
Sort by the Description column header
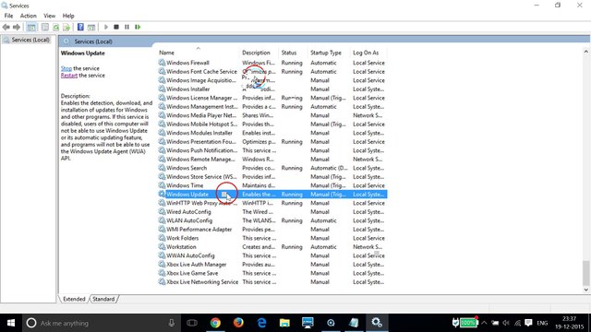tap(259, 53)
